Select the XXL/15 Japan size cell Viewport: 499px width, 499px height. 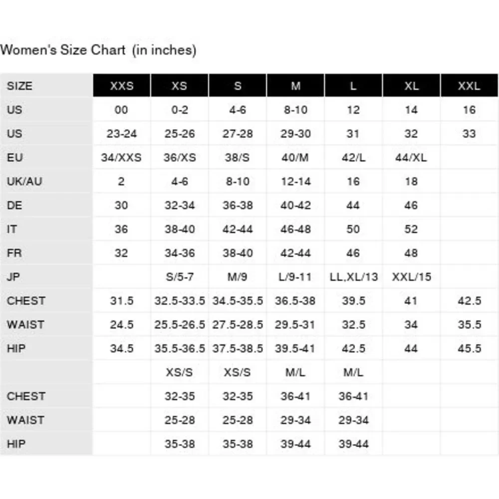(411, 276)
